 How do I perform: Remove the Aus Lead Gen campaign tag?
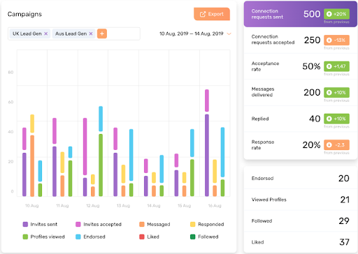[x=91, y=33]
